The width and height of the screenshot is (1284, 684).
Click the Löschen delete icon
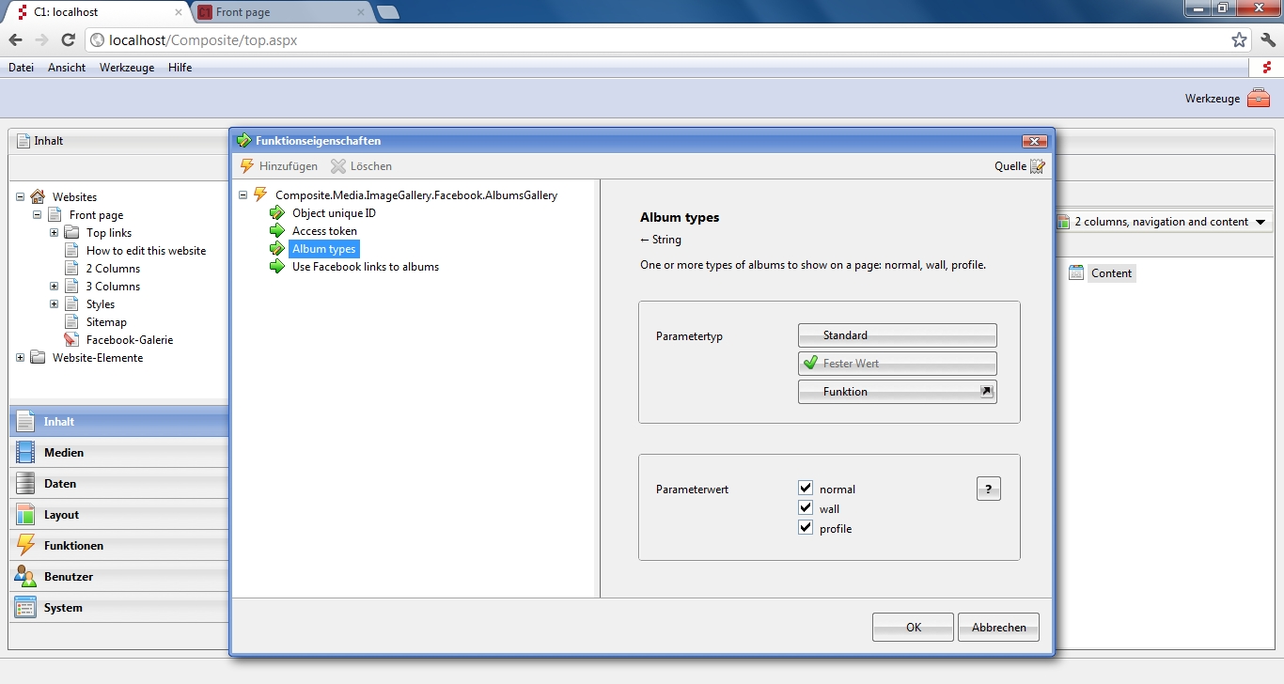tap(338, 166)
